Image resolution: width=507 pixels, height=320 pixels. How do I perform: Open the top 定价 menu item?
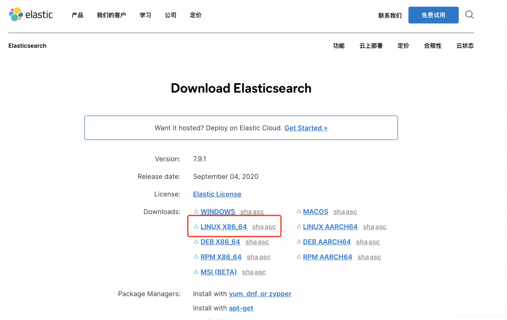[196, 15]
